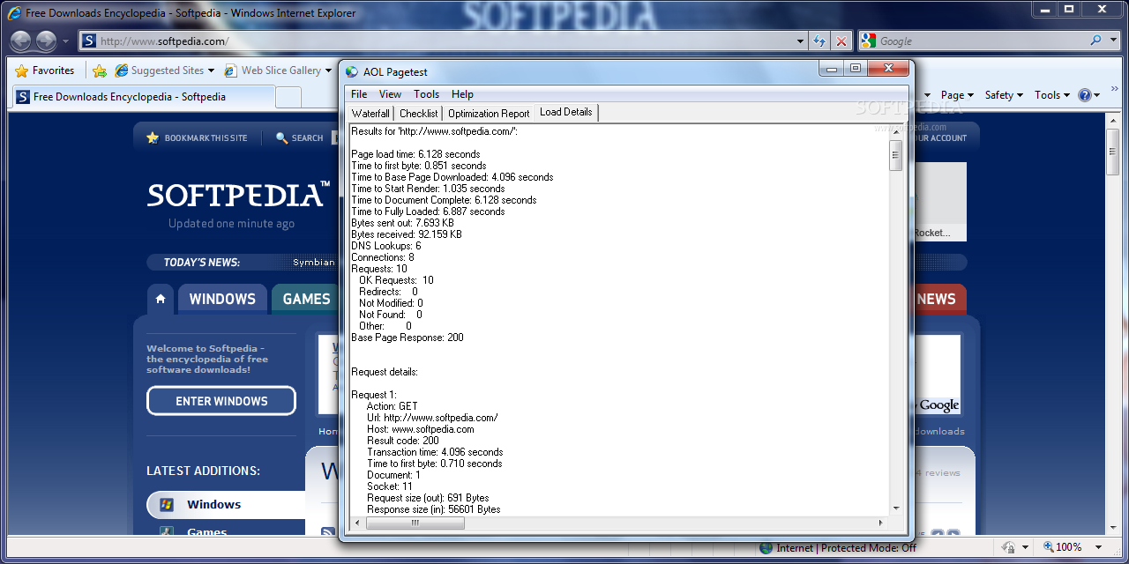The image size is (1129, 564).
Task: Click the BOOKMARK THIS SITE link
Action: tap(206, 138)
